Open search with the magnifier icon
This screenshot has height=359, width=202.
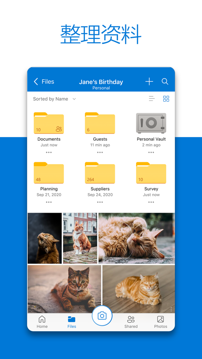coord(165,81)
